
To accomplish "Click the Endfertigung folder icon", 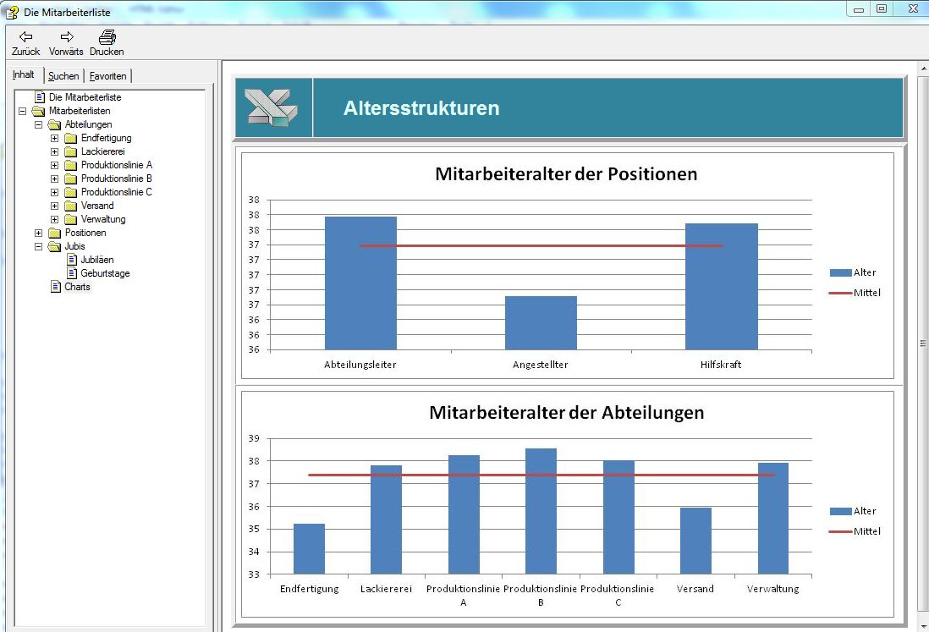I will [x=71, y=138].
